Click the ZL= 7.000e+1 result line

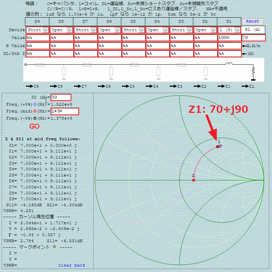tap(43, 145)
